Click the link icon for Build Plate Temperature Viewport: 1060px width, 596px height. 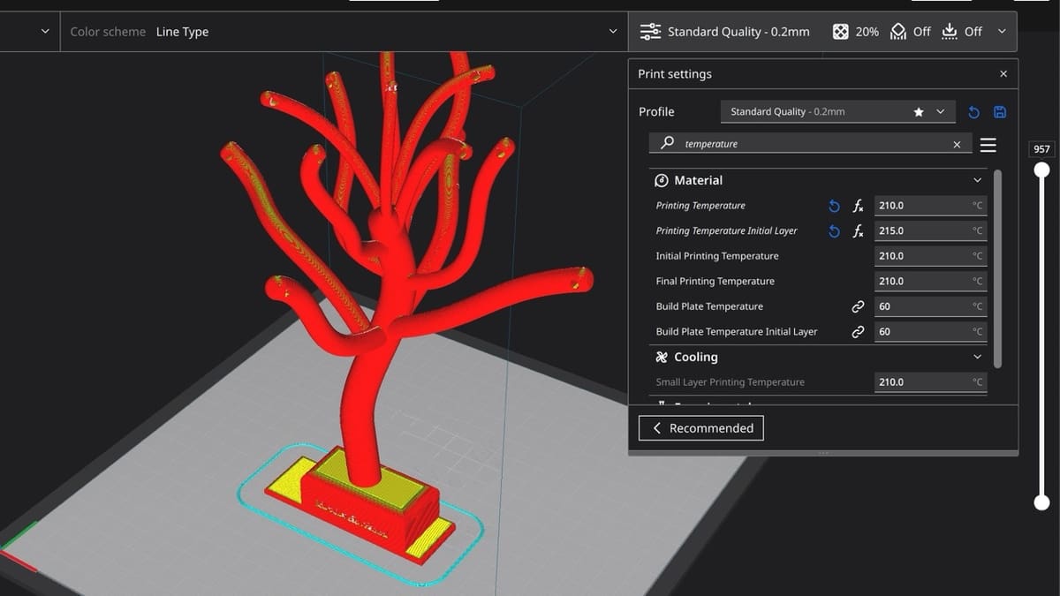pyautogui.click(x=857, y=306)
